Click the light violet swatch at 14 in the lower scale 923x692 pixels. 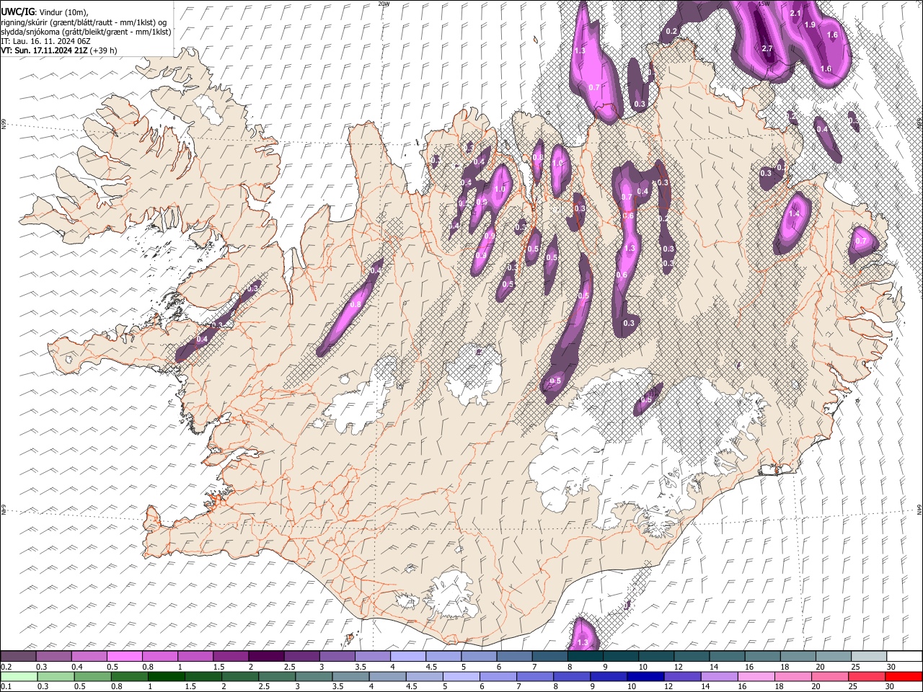[720, 677]
